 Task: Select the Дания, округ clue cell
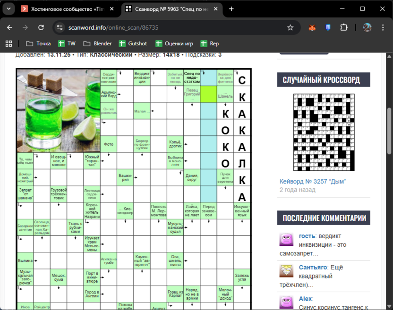[x=192, y=177]
